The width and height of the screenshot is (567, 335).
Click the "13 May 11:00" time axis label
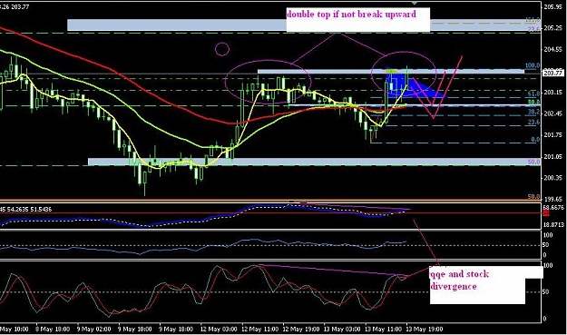pos(384,330)
